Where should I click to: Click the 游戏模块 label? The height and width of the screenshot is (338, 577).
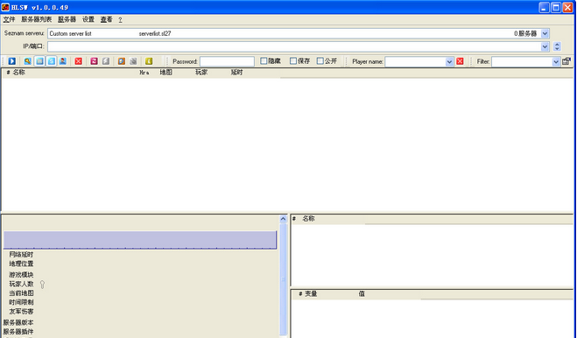[21, 275]
